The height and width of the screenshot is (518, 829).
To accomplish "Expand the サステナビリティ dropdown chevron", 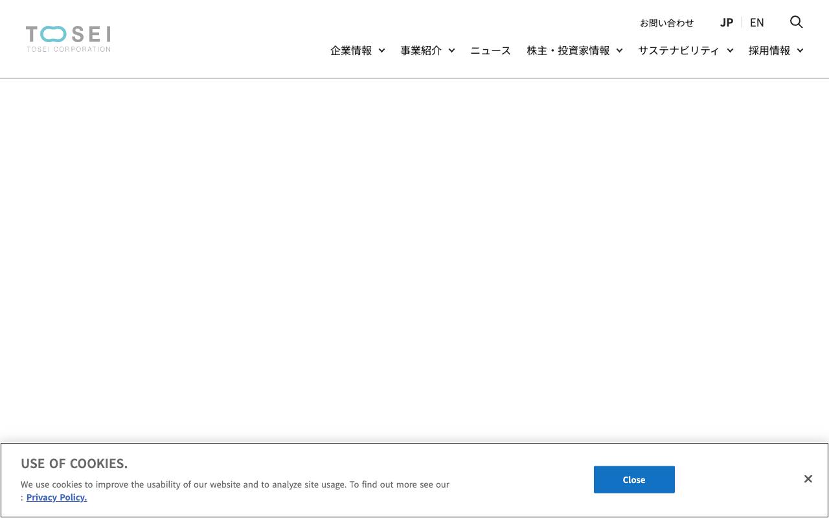I will click(x=730, y=51).
